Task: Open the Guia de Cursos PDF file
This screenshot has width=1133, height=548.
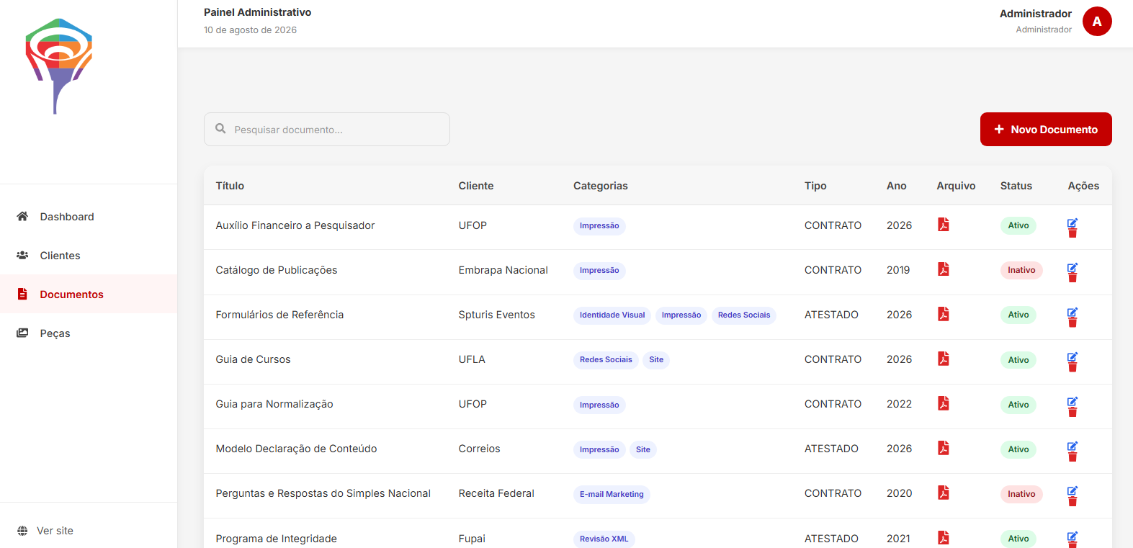Action: point(943,359)
